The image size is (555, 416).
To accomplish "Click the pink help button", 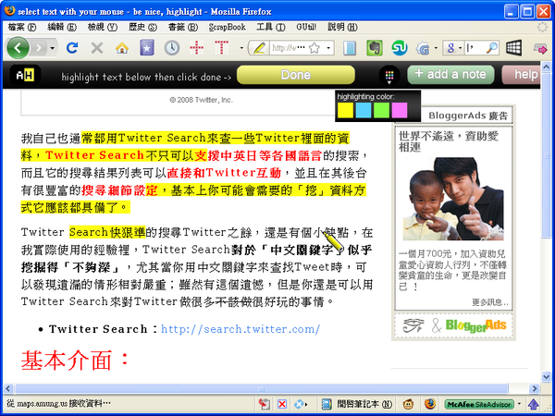I will click(522, 75).
